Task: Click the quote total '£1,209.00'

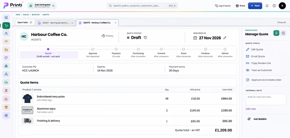Action: pyautogui.click(x=223, y=130)
